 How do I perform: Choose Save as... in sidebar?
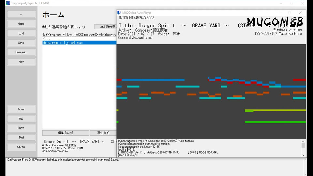click(x=21, y=52)
